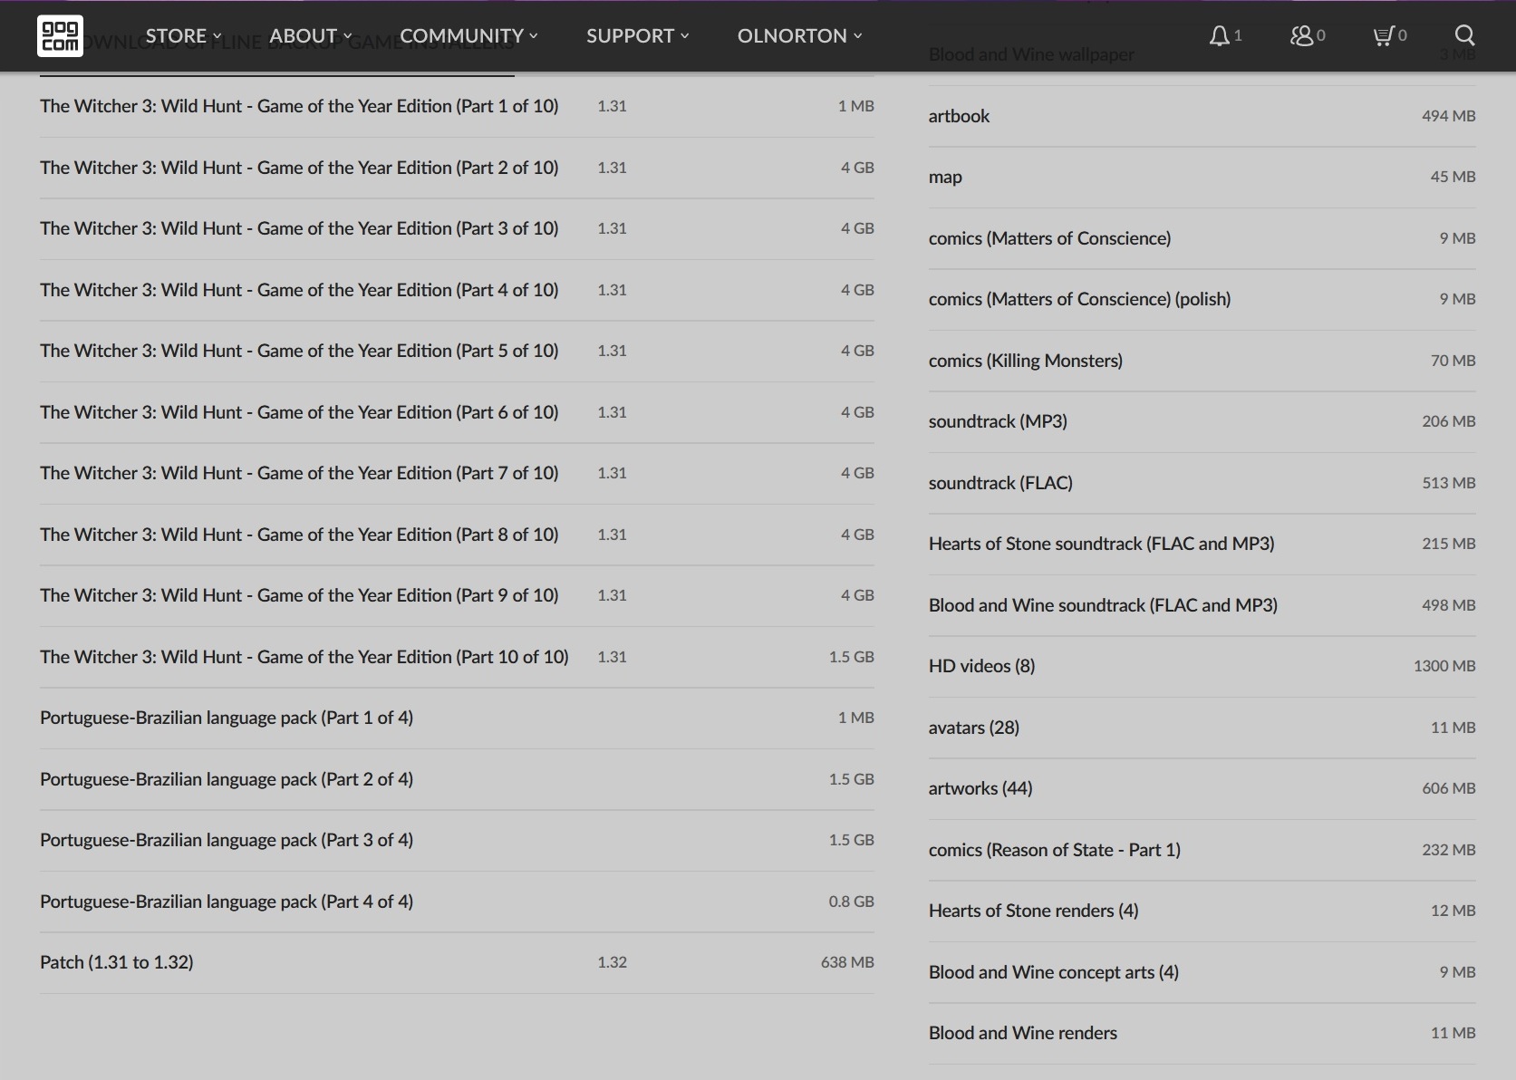Open the notifications bell icon

(x=1220, y=35)
